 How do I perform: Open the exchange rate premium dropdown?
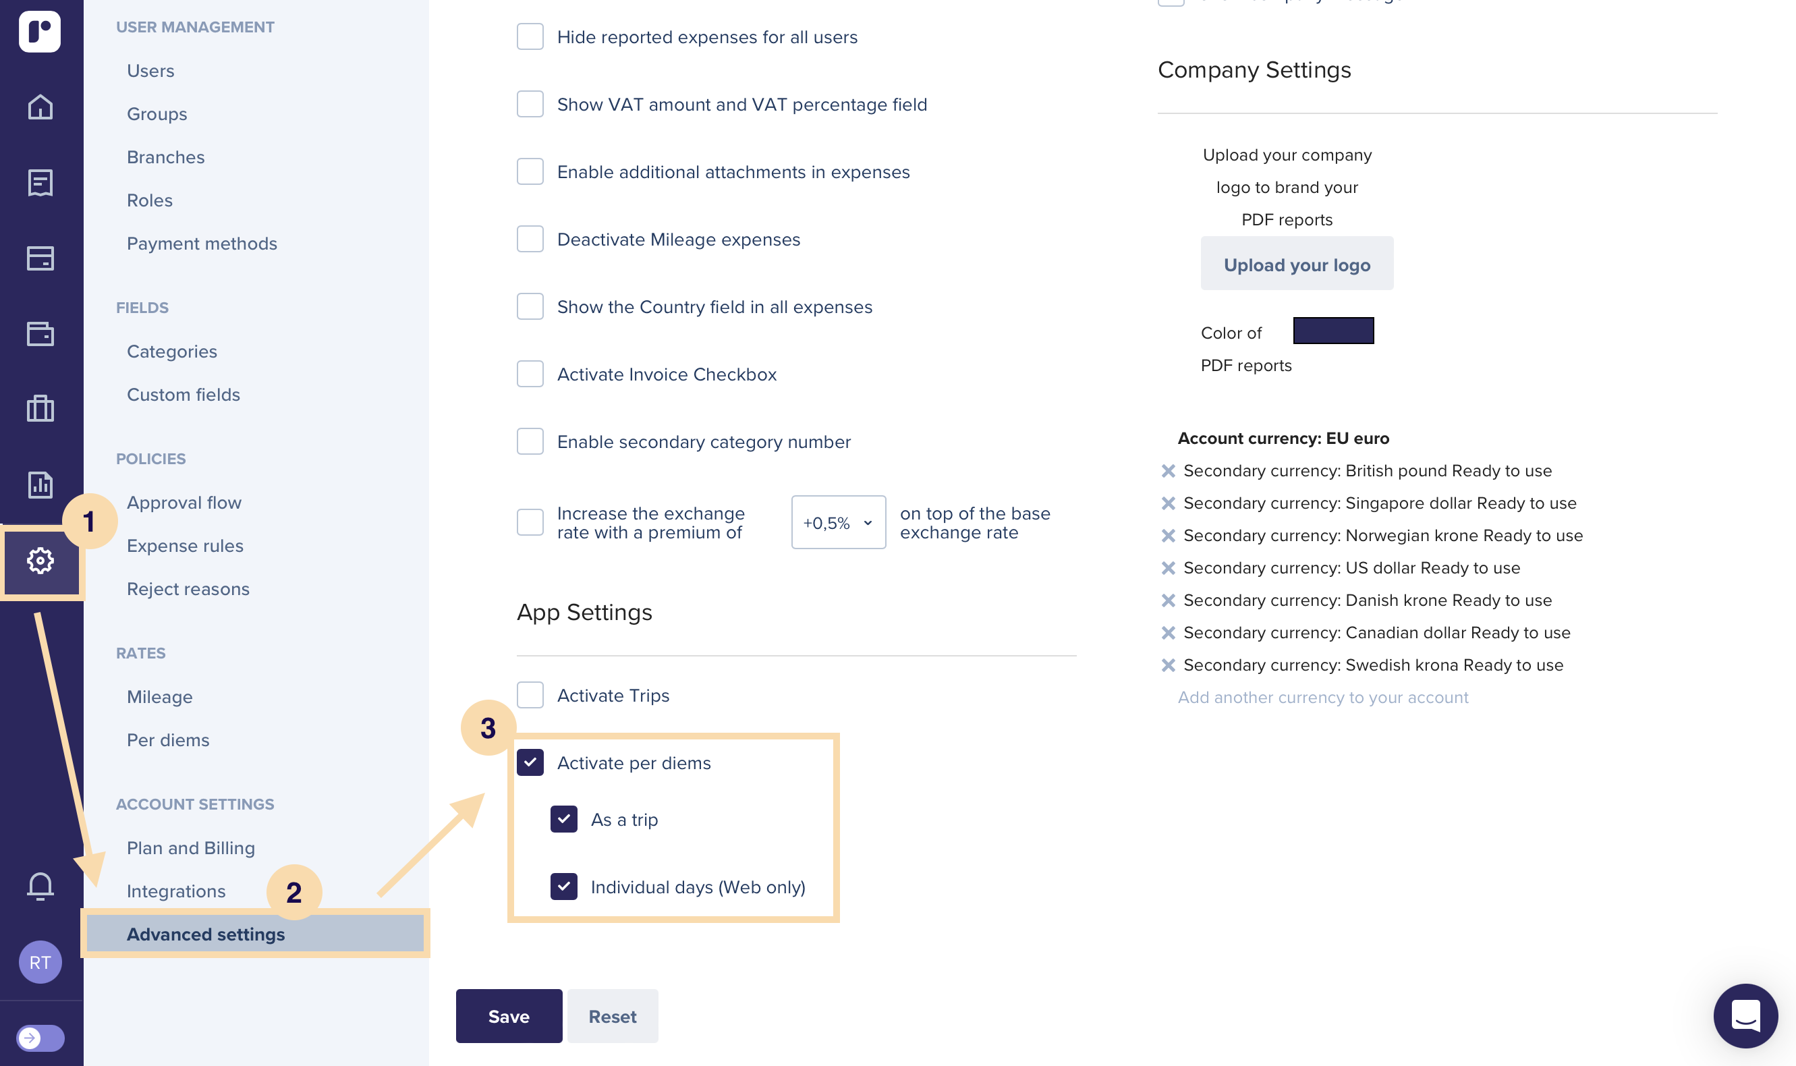click(838, 522)
